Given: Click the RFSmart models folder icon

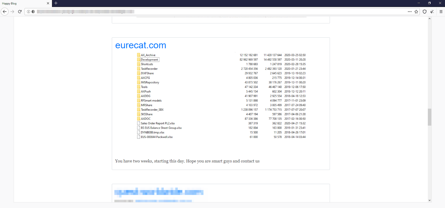Looking at the screenshot, I should pos(139,101).
